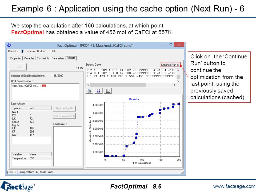
Task: Click the log output scroll down arrow
Action: tap(178, 81)
